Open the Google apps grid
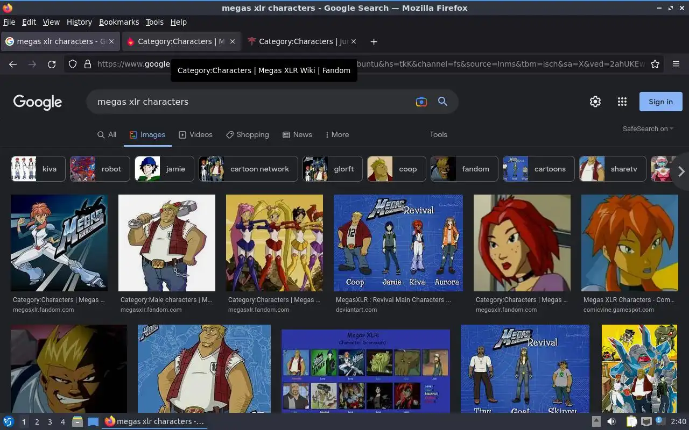This screenshot has height=430, width=689. [622, 102]
